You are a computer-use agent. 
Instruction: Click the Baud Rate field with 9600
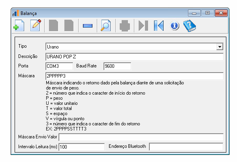[117, 66]
